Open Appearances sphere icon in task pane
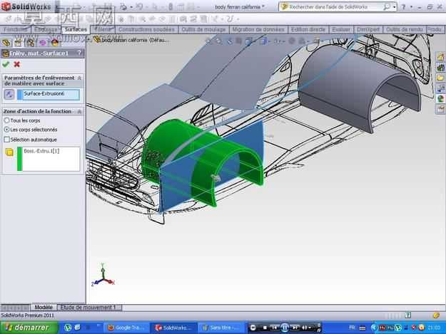This screenshot has height=334, width=446. (x=440, y=99)
